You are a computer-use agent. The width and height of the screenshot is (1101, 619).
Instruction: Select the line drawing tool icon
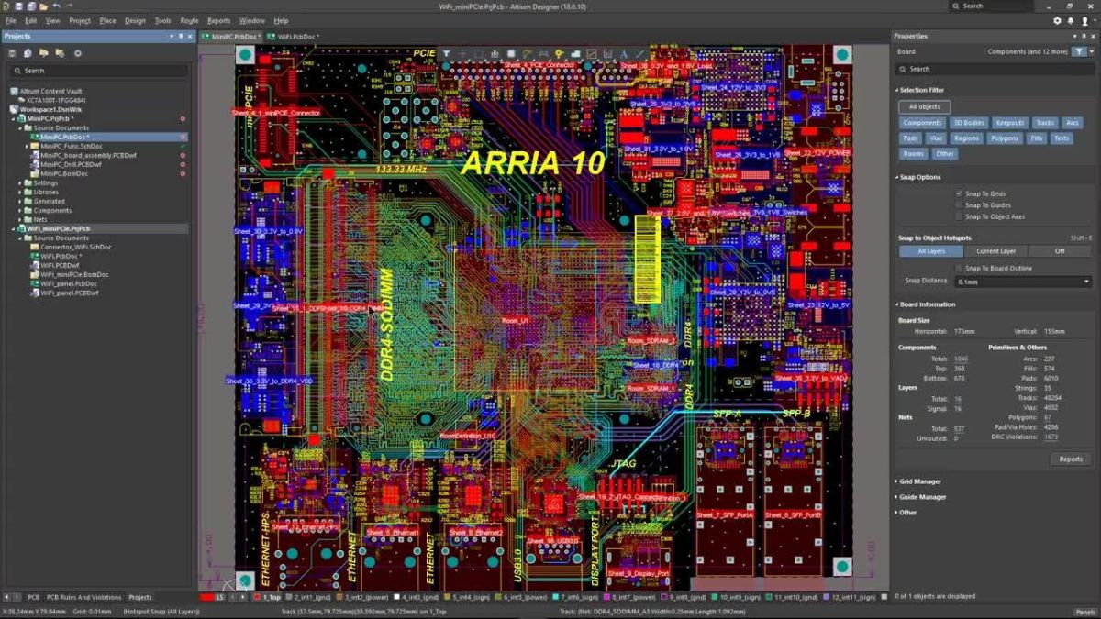(592, 54)
